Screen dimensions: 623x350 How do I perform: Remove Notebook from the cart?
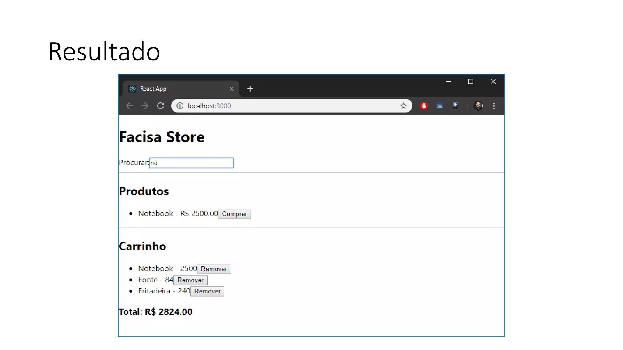[214, 269]
